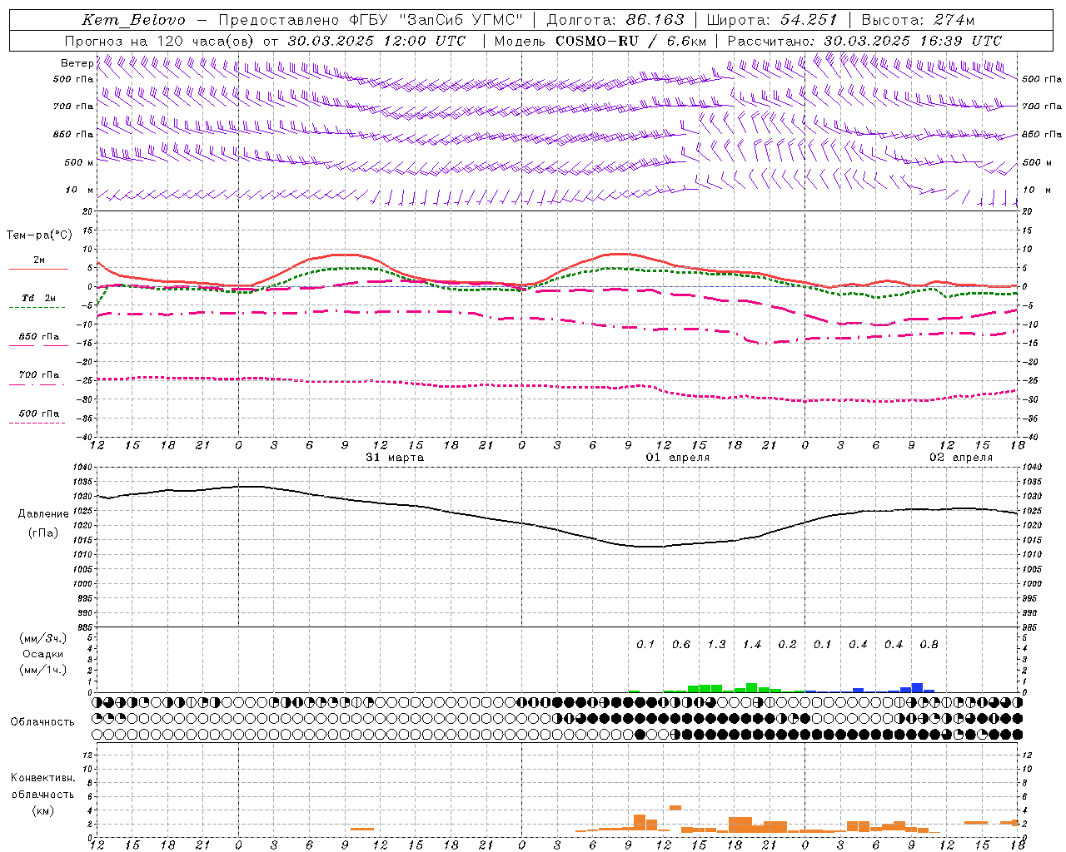The width and height of the screenshot is (1066, 852).
Task: Select the 1.4 precipitation total value
Action: pos(751,645)
